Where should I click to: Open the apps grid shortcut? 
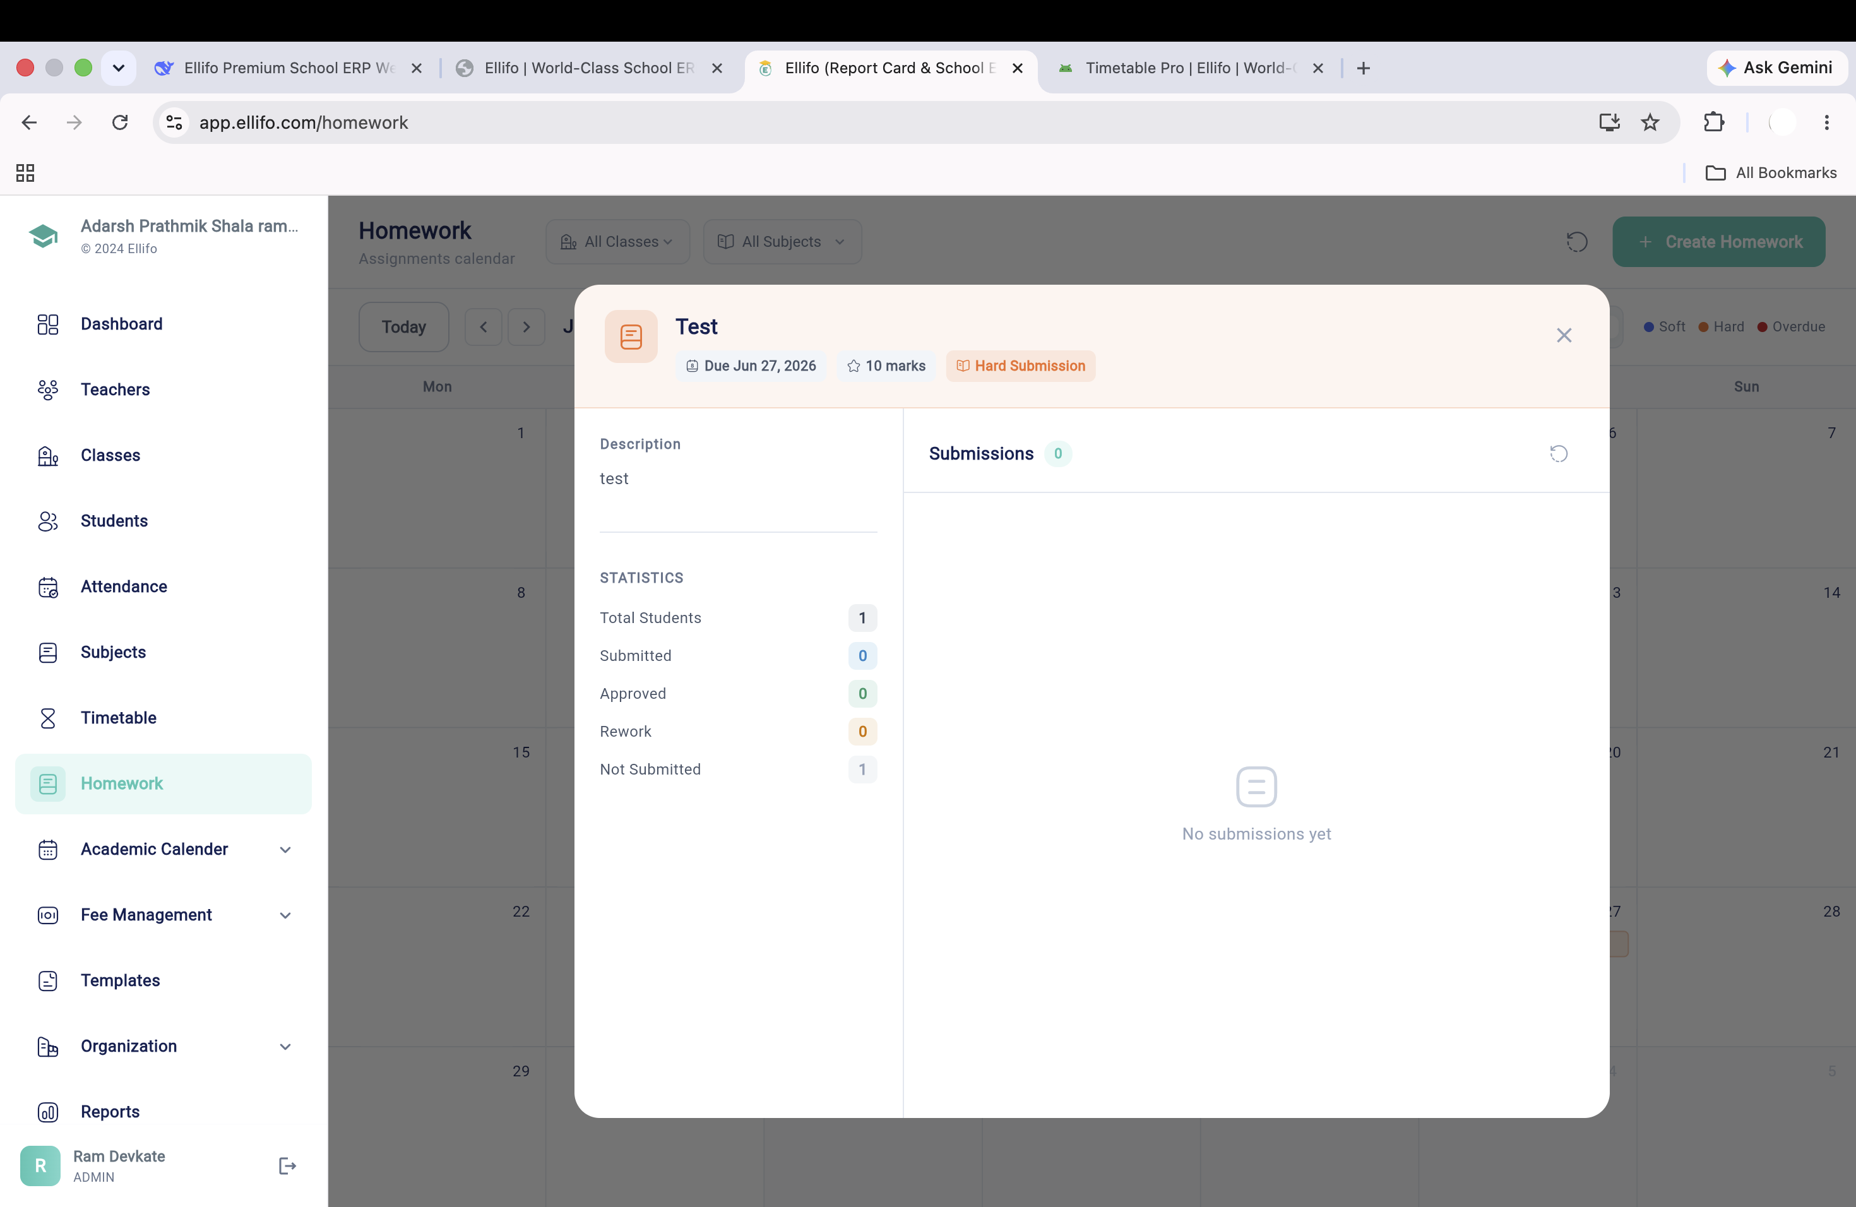coord(25,173)
